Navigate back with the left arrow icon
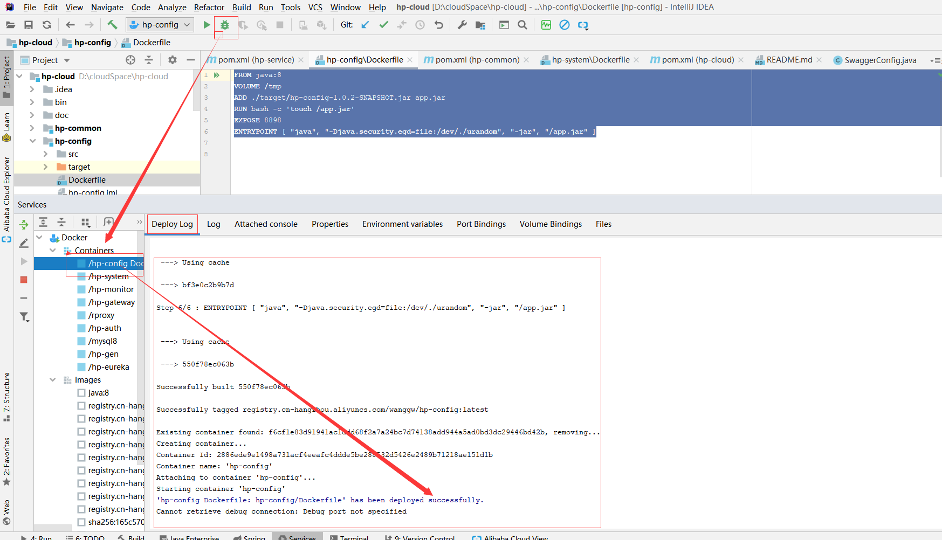The height and width of the screenshot is (540, 942). click(70, 25)
